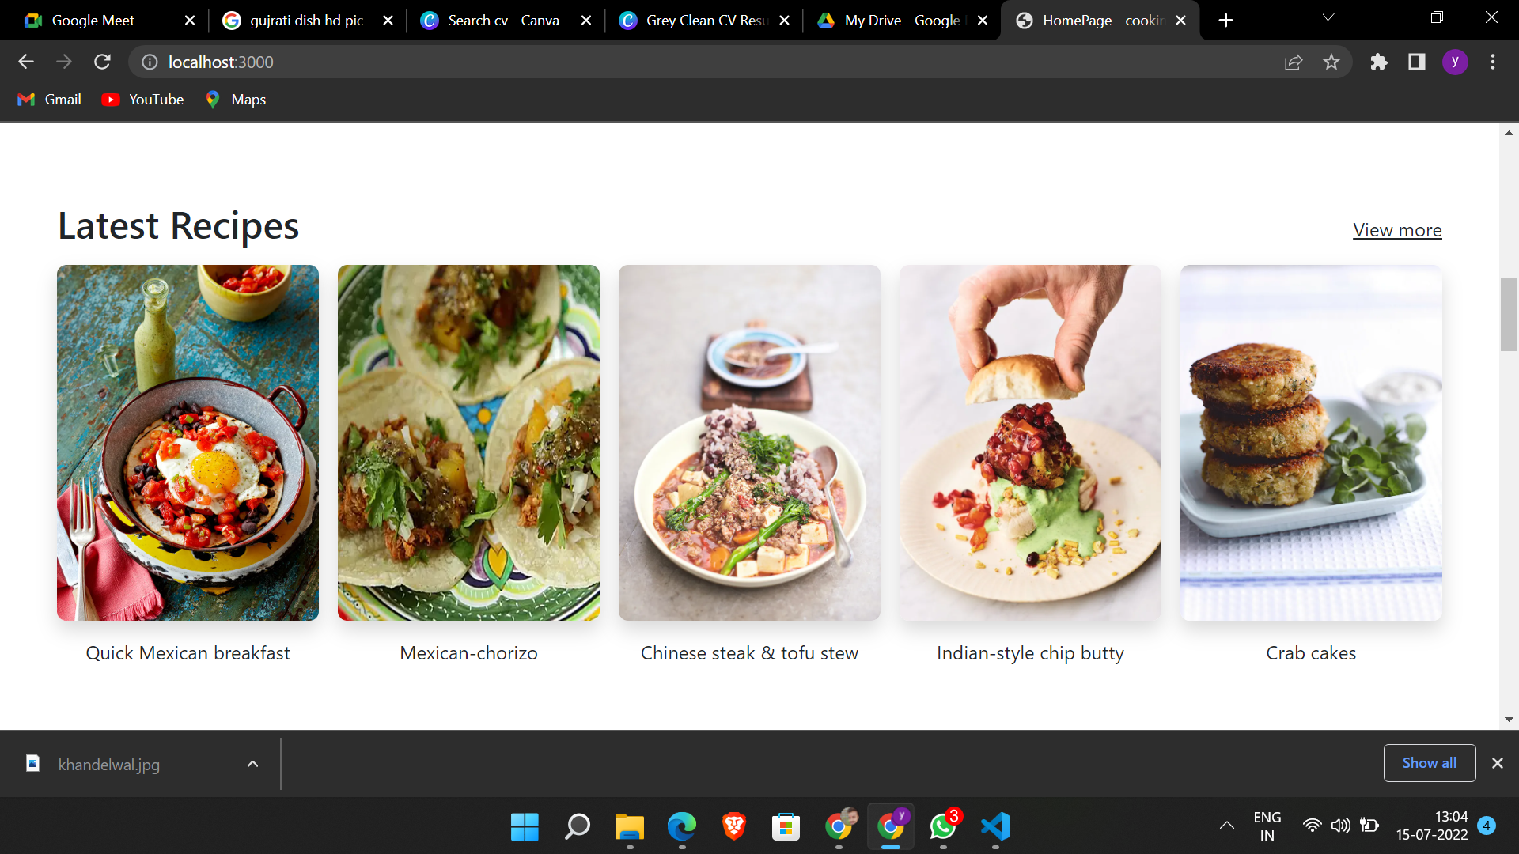Open the Chrome three-dot menu
1519x854 pixels.
tap(1494, 62)
